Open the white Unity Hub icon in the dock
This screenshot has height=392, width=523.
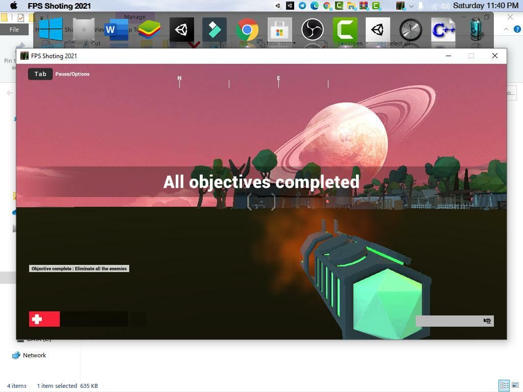[x=377, y=29]
